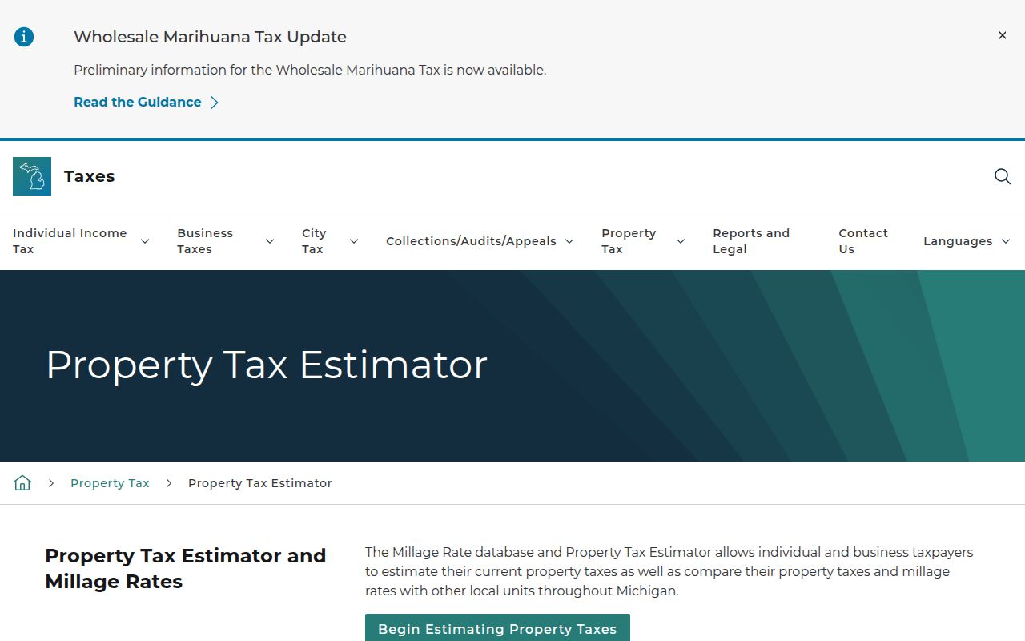This screenshot has width=1025, height=641.
Task: Expand the Collections/Audits/Appeals chevron
Action: pyautogui.click(x=569, y=241)
